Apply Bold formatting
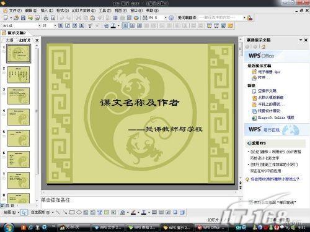This screenshot has height=232, width=310. [x=61, y=25]
